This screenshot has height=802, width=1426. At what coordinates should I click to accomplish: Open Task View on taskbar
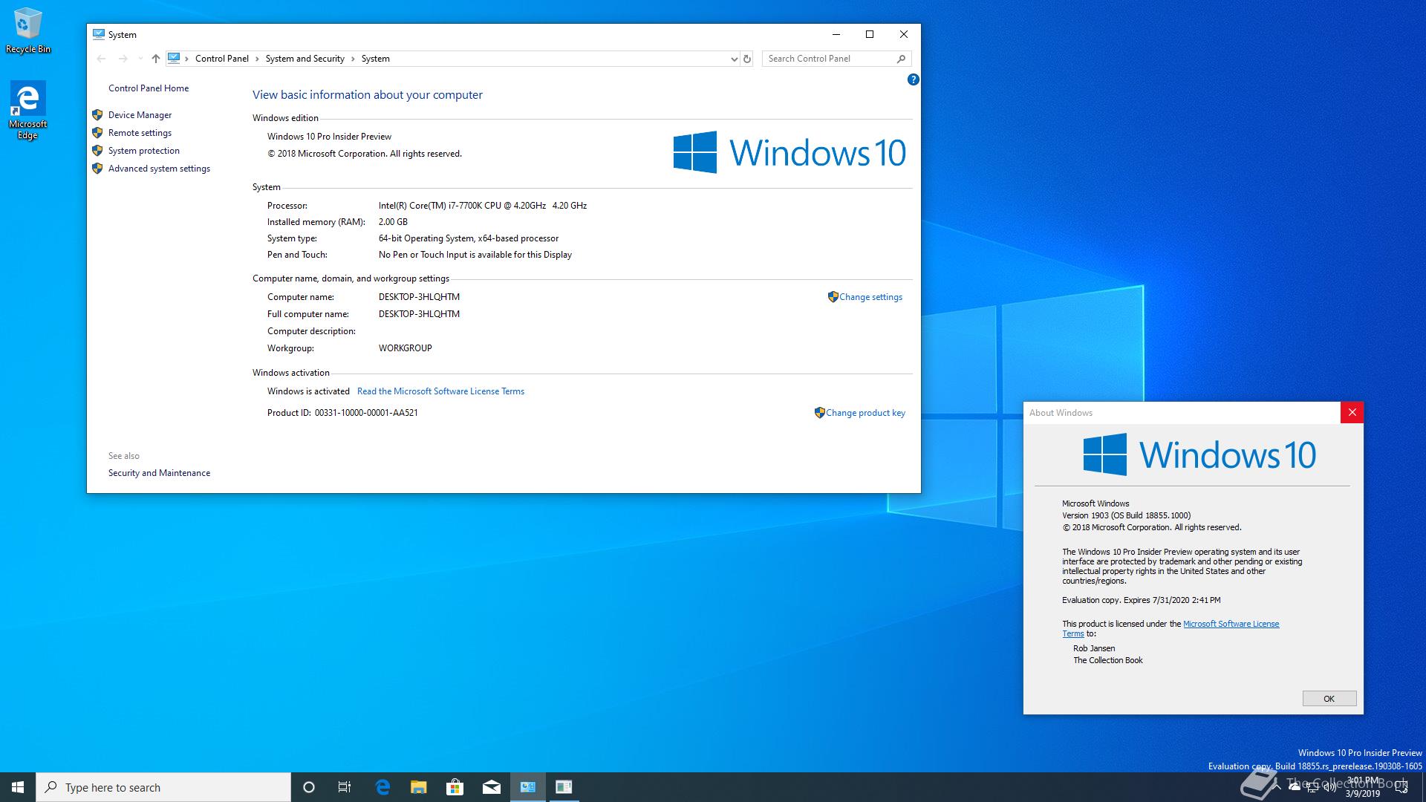point(345,787)
